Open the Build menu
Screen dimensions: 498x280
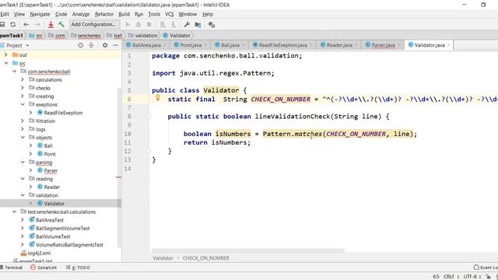(x=124, y=14)
